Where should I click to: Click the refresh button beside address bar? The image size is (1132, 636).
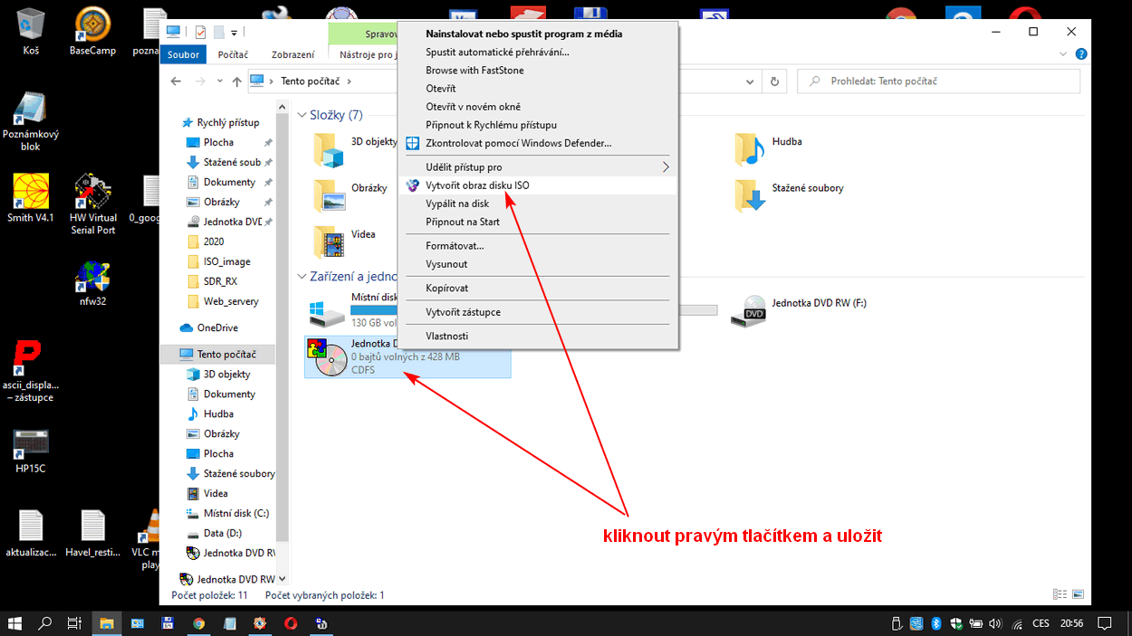(x=773, y=81)
